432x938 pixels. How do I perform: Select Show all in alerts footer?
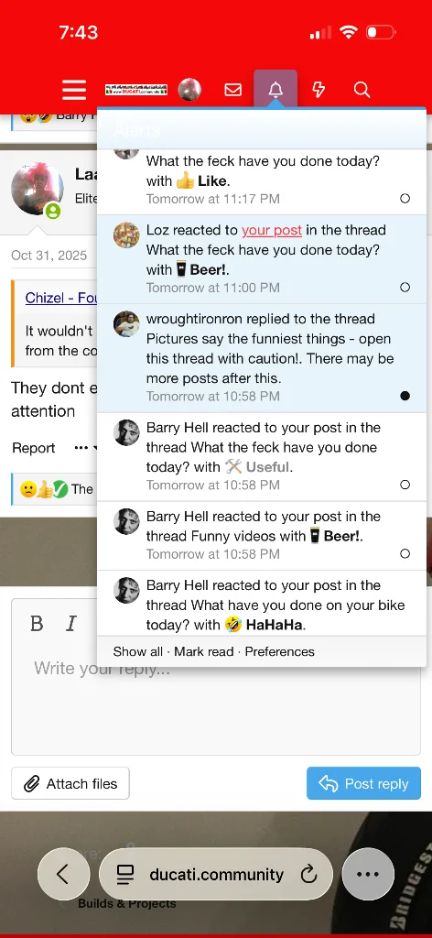click(x=138, y=651)
